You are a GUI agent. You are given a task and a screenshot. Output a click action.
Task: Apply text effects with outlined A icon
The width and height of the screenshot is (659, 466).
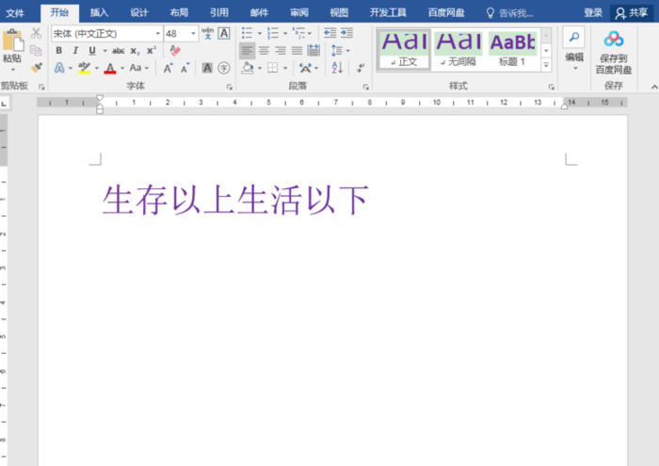[x=59, y=68]
